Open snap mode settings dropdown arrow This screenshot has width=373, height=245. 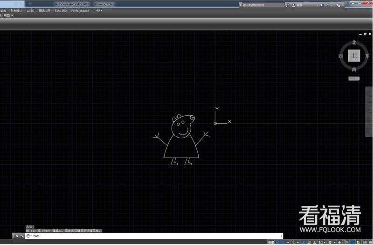tap(288, 242)
